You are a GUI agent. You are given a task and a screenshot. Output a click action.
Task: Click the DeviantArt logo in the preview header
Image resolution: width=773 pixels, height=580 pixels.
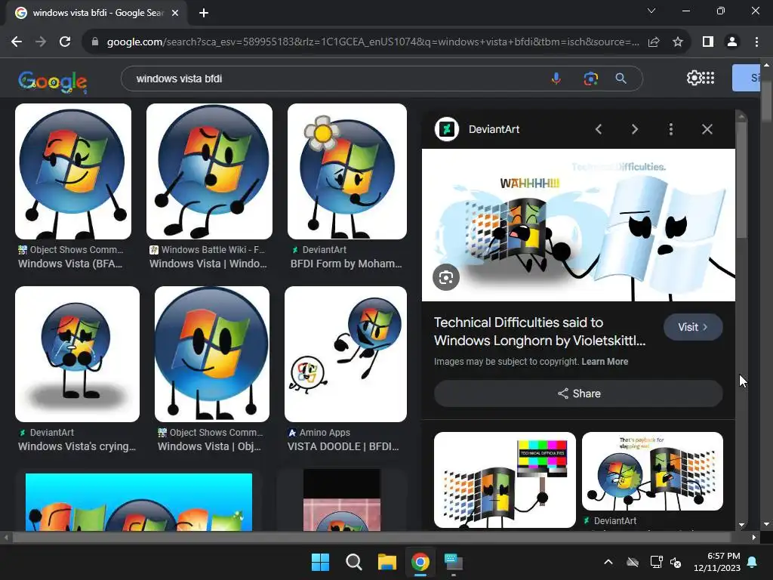coord(447,129)
